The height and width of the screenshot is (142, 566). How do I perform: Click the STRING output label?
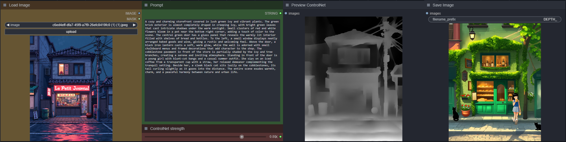[x=271, y=13]
